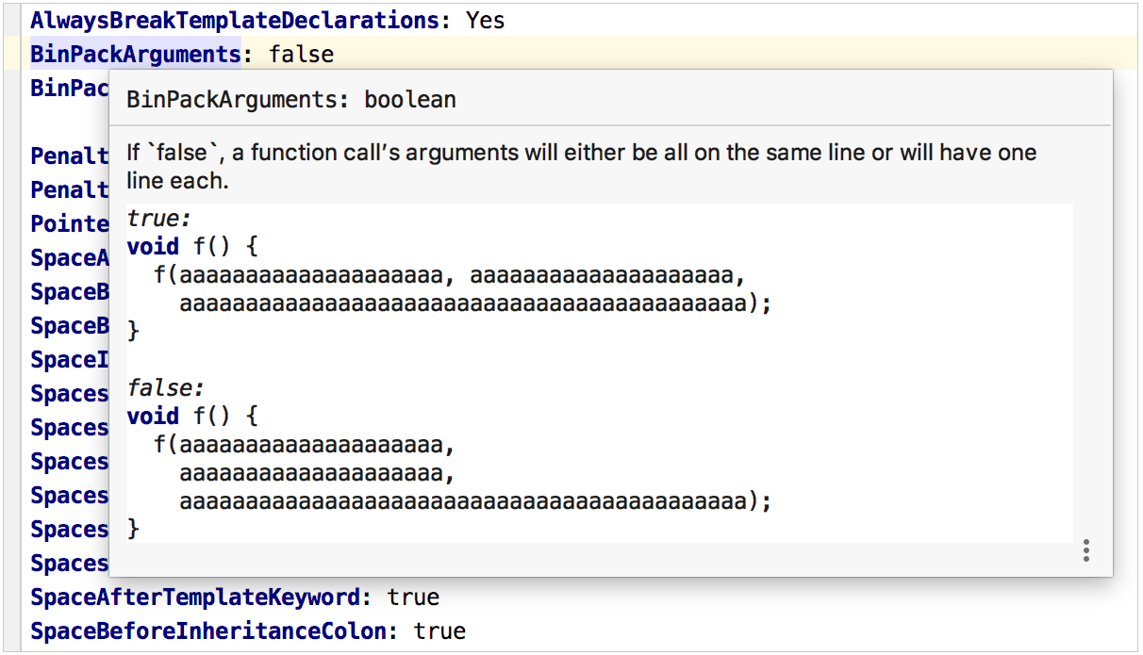Click the true value after SpaceAfterTemplateKeyword
The image size is (1143, 655).
point(416,597)
